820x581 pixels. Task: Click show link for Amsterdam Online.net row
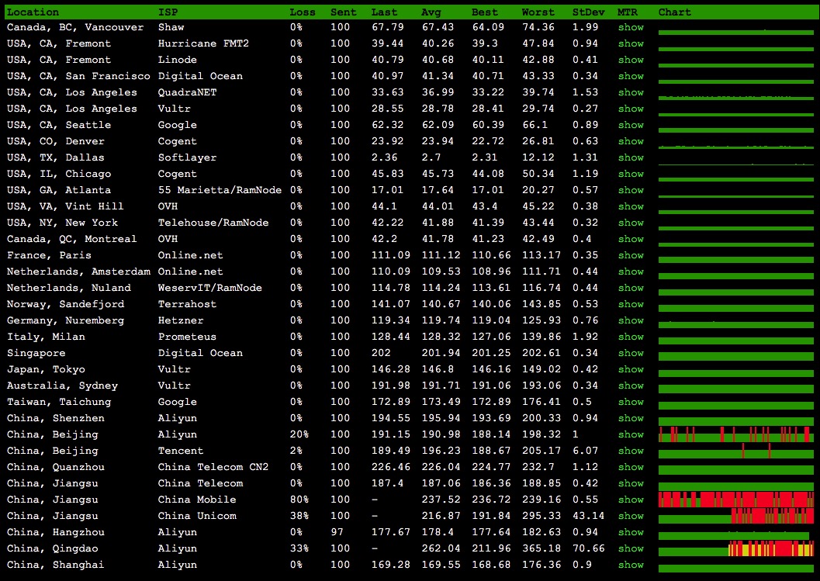click(x=631, y=271)
